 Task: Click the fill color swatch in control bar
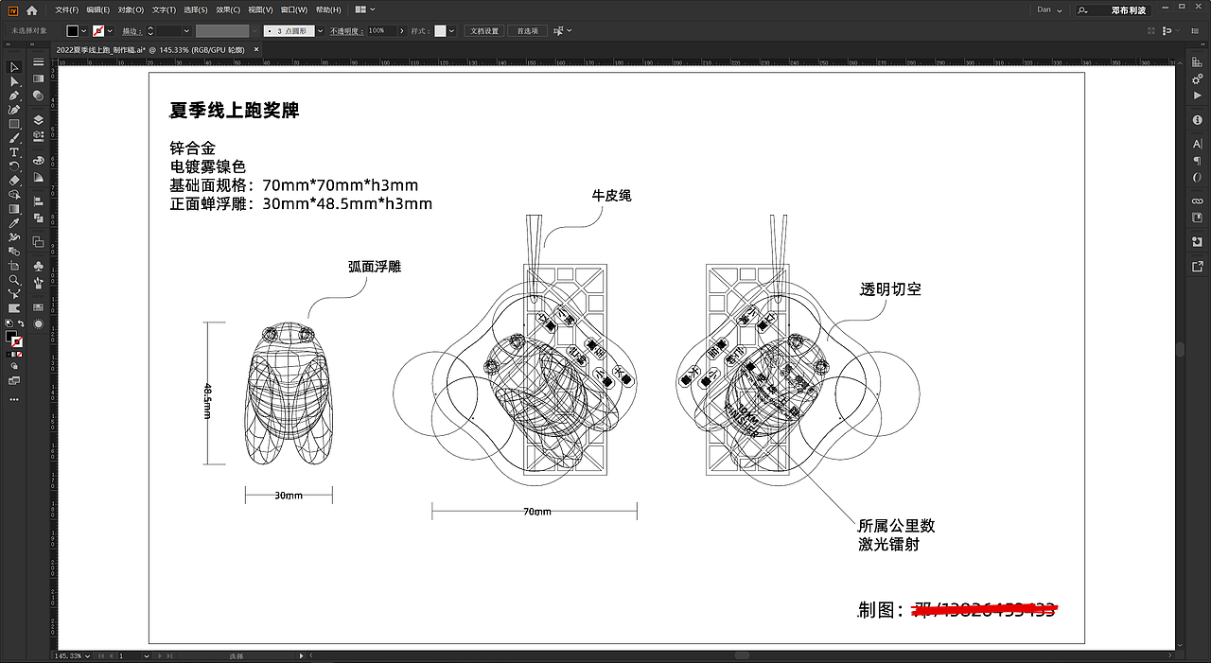72,30
